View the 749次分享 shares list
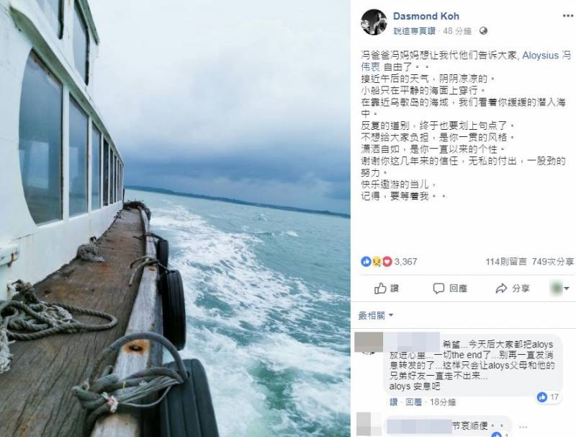The width and height of the screenshot is (576, 437). click(x=552, y=262)
